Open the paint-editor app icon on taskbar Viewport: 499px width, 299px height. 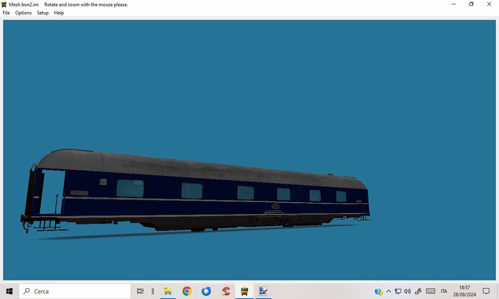coord(263,291)
